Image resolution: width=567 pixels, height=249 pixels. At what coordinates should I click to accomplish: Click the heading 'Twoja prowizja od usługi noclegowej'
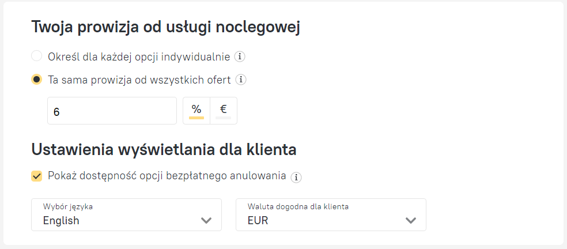pyautogui.click(x=166, y=27)
